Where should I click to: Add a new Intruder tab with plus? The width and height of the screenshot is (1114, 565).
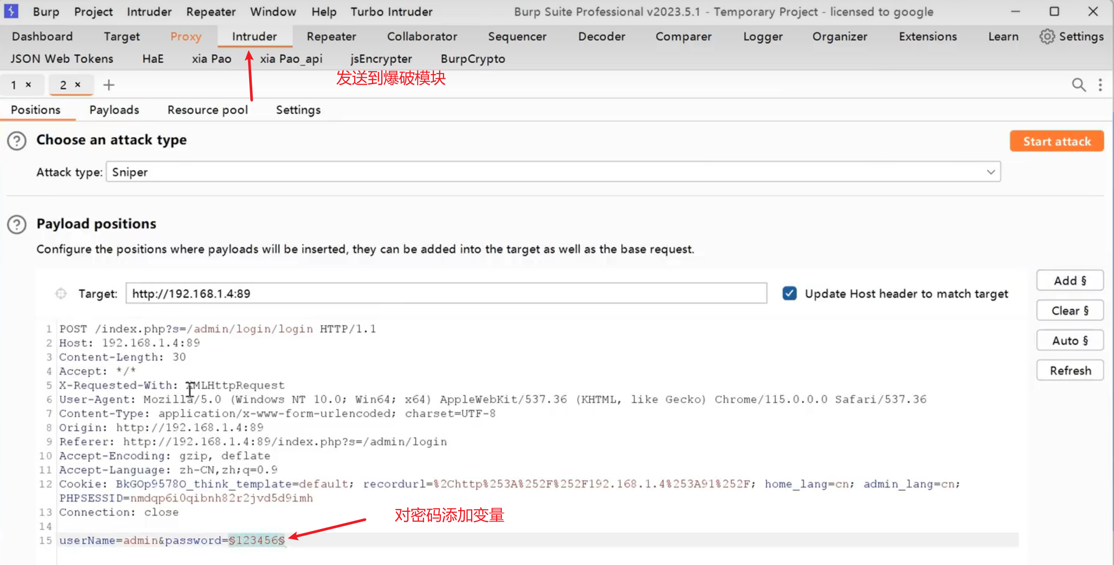click(109, 85)
